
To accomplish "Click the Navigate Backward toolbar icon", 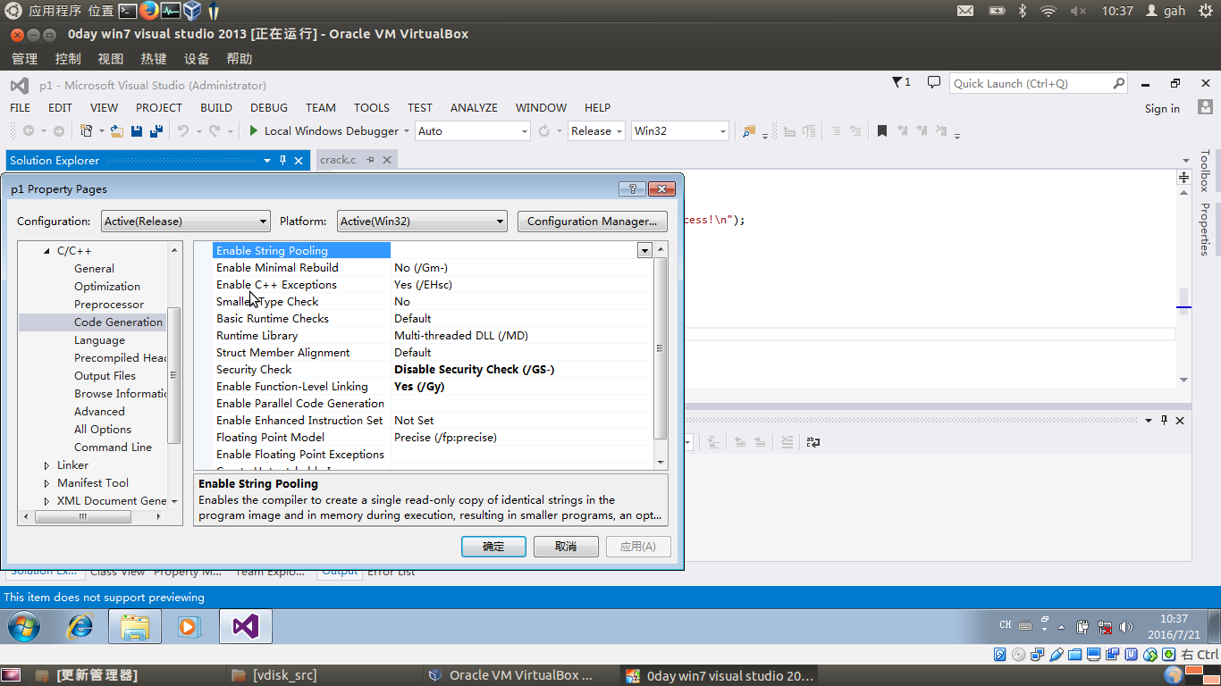I will tap(29, 131).
